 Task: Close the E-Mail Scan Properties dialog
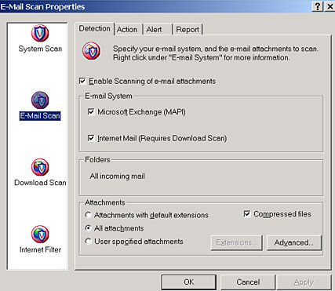pyautogui.click(x=330, y=6)
